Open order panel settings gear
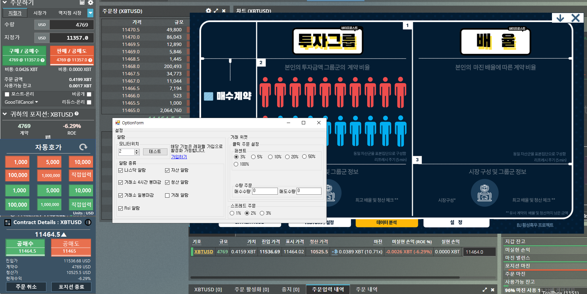Screen dimensions: 587x294 (x=91, y=2)
